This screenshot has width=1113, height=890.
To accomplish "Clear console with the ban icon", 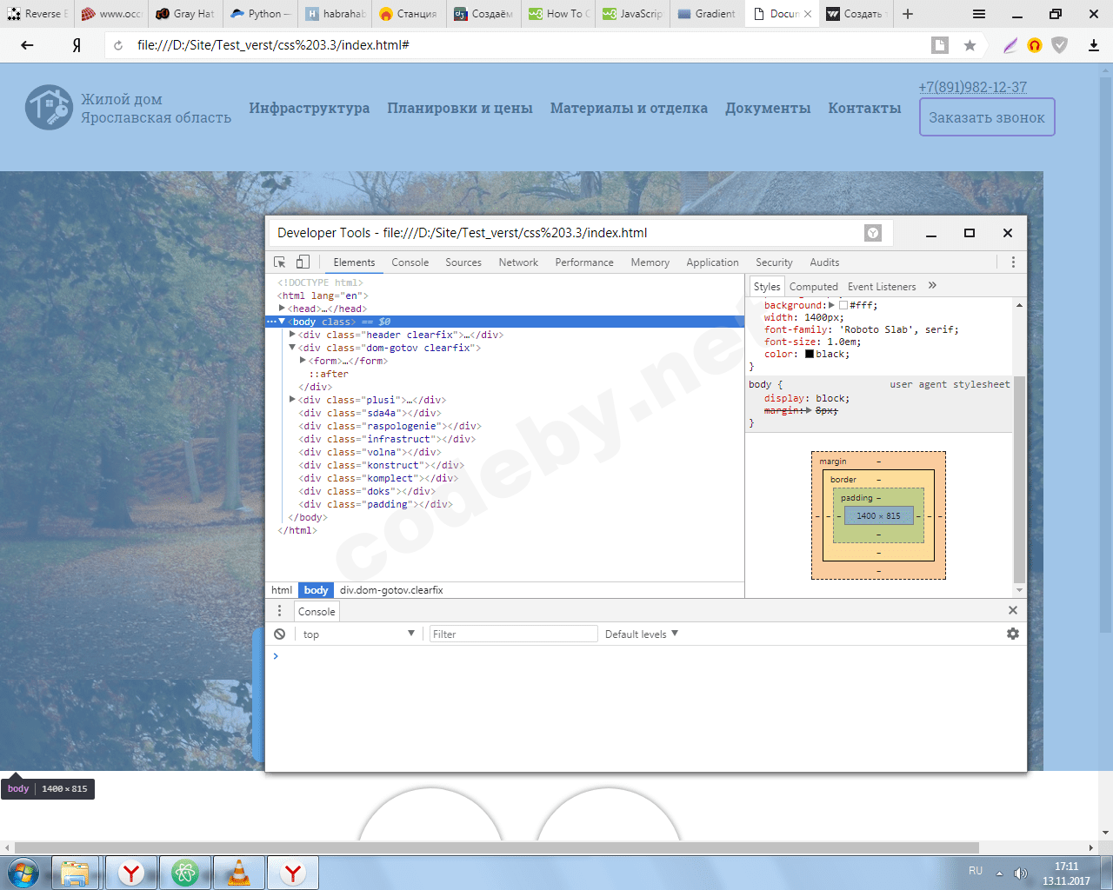I will tap(280, 634).
